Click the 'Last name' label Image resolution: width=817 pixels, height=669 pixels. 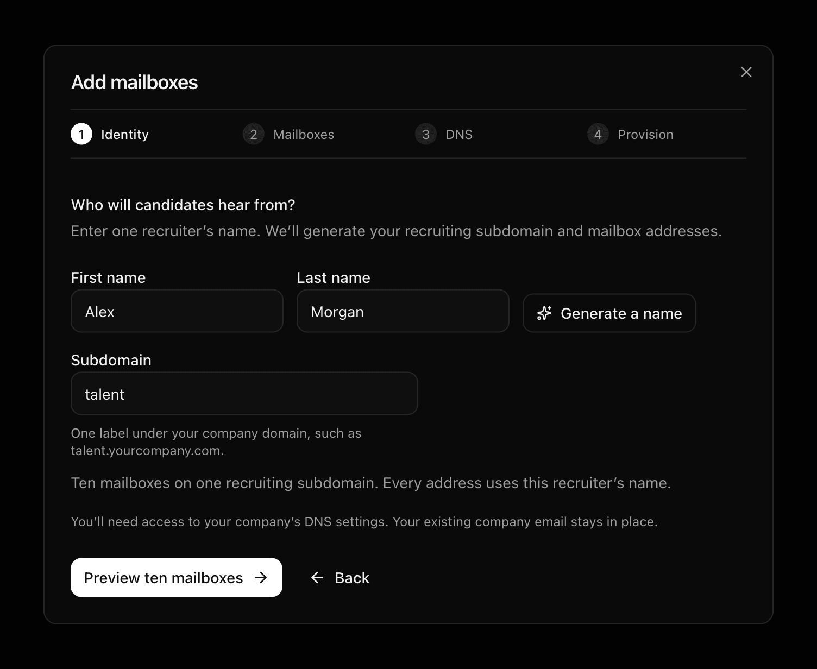pyautogui.click(x=334, y=277)
